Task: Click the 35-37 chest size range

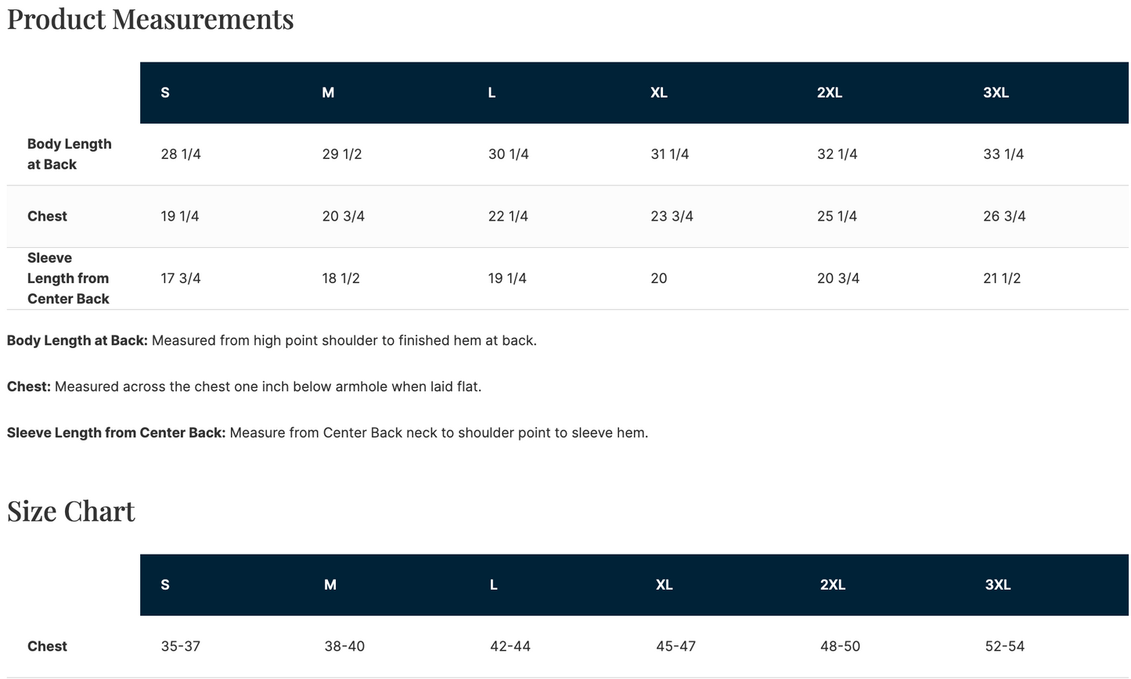Action: pyautogui.click(x=181, y=646)
